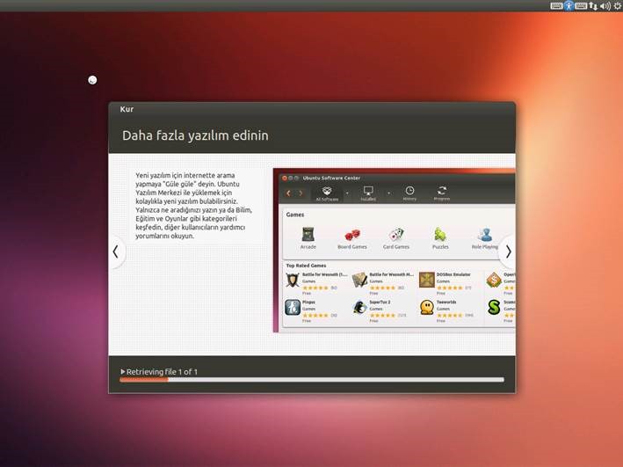The height and width of the screenshot is (467, 623).
Task: Open the accessibility menu in the top panel
Action: (569, 5)
